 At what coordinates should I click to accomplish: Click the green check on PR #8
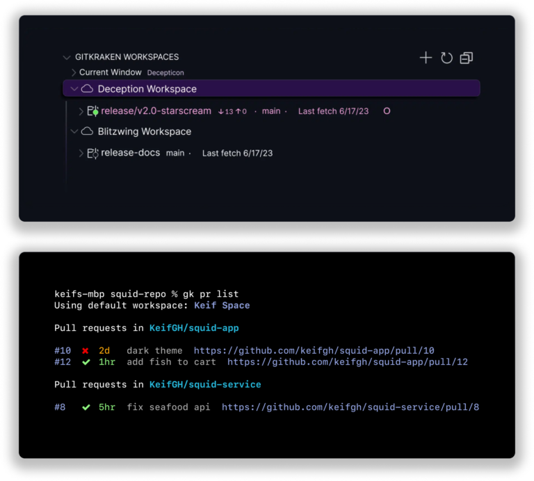pyautogui.click(x=86, y=407)
